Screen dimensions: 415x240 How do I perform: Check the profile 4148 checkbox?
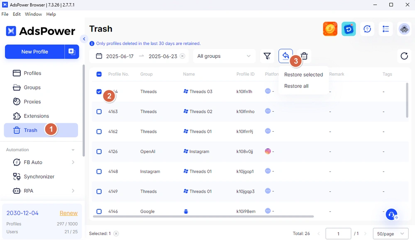pyautogui.click(x=99, y=171)
